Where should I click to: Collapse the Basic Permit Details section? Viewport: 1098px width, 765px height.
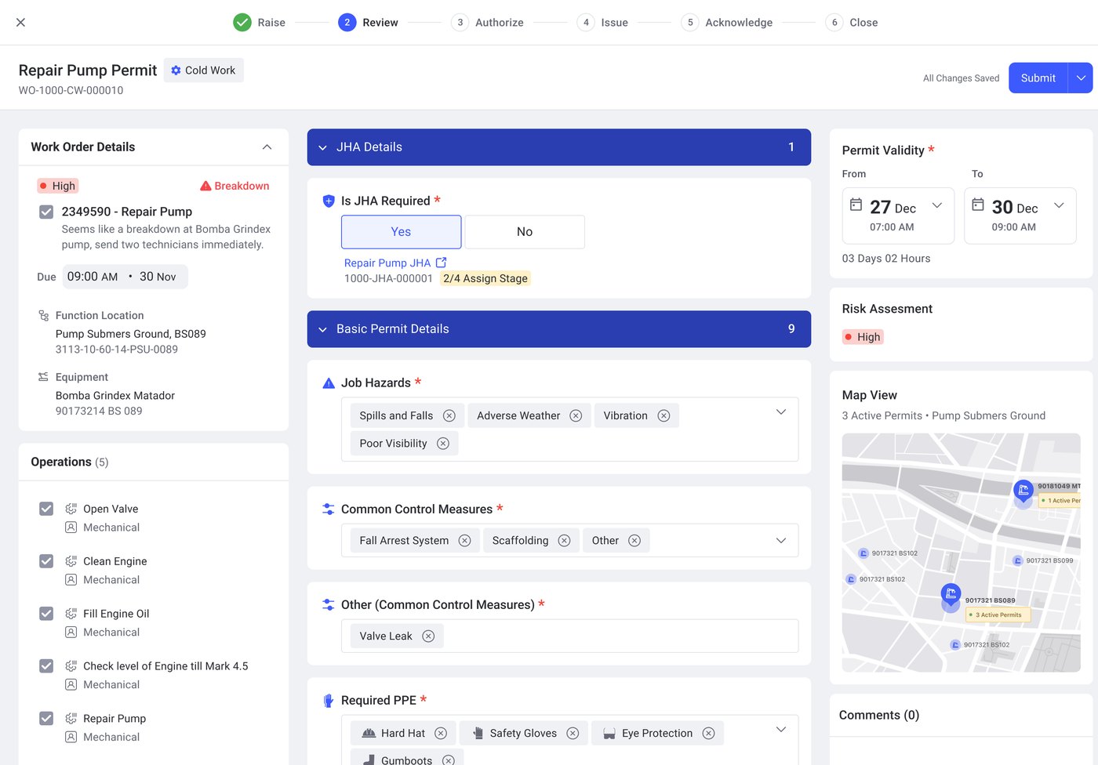tap(322, 329)
